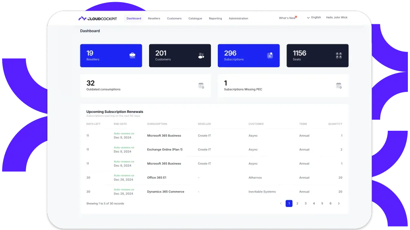Select the Exchange Online (Plan 1) subscription
The height and width of the screenshot is (230, 410).
point(165,149)
